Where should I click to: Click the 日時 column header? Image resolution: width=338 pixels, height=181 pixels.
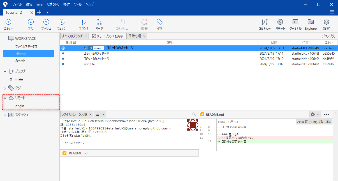(274, 42)
